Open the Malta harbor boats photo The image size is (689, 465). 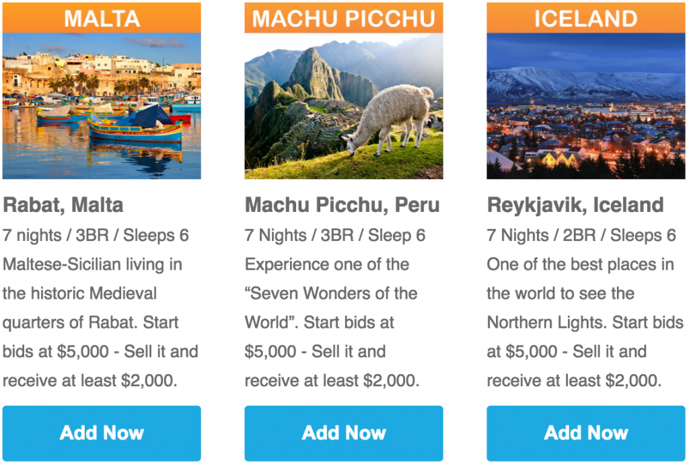click(x=102, y=106)
